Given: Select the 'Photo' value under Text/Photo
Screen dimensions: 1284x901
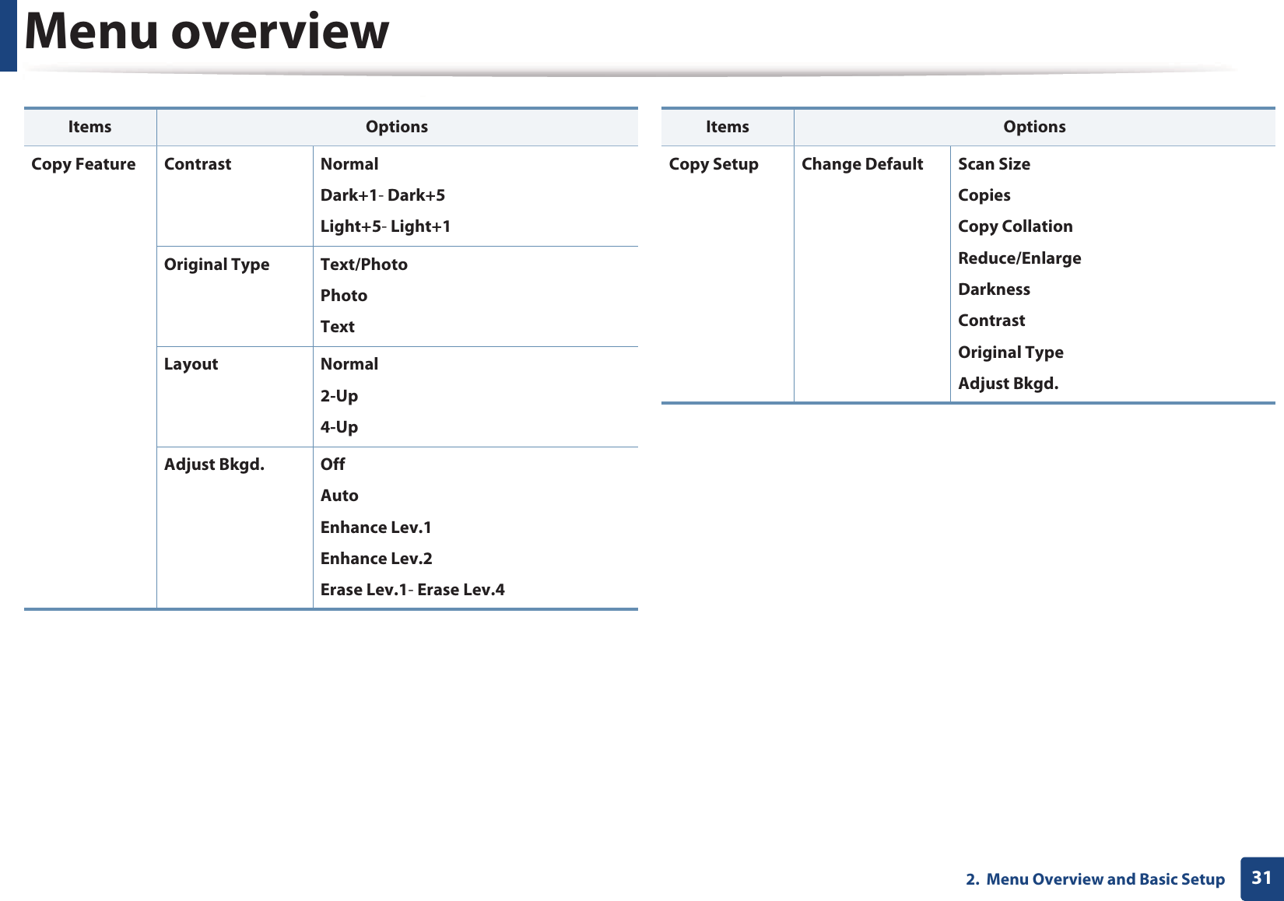Looking at the screenshot, I should coord(344,296).
